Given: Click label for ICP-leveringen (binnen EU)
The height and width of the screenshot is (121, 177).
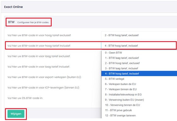Looking at the screenshot, I should pyautogui.click(x=43, y=88).
